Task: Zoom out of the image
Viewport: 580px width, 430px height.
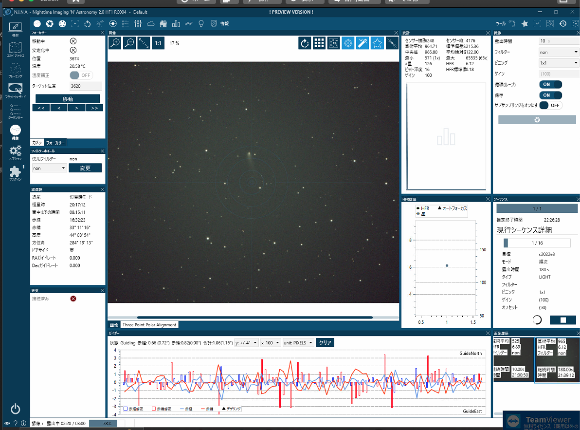Action: tap(129, 43)
